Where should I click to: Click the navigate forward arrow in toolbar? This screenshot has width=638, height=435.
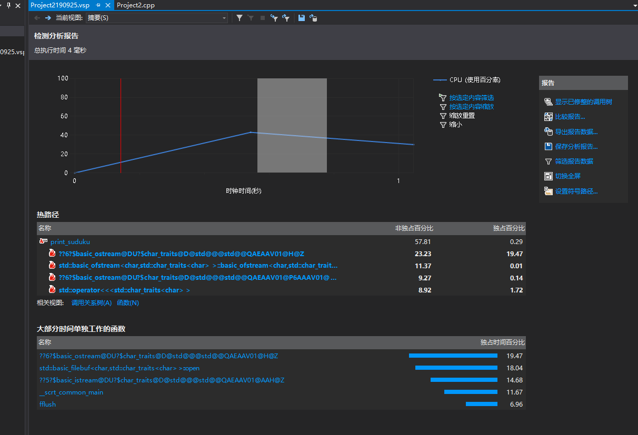[48, 18]
